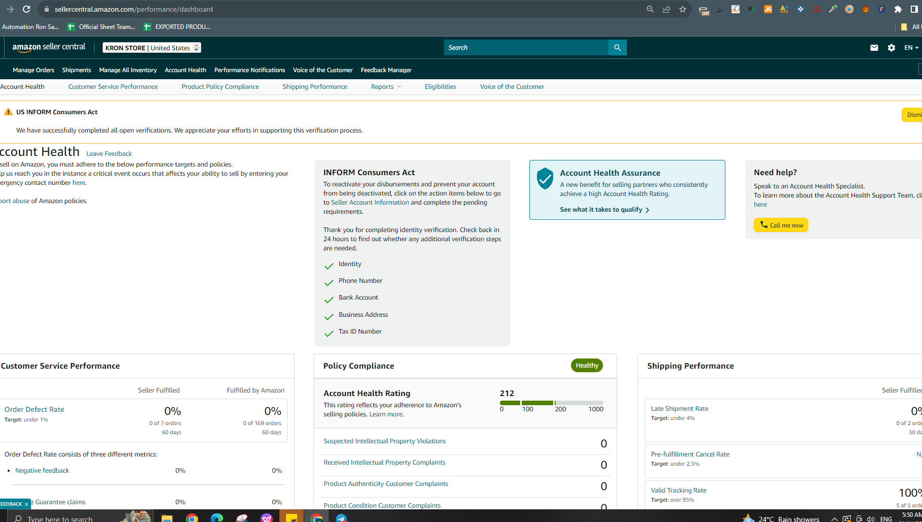
Task: Open File Explorer from the taskbar
Action: click(167, 518)
